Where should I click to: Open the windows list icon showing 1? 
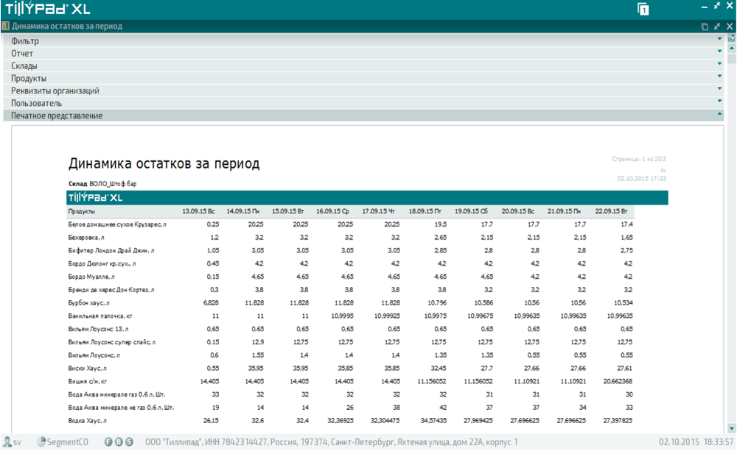coord(643,10)
